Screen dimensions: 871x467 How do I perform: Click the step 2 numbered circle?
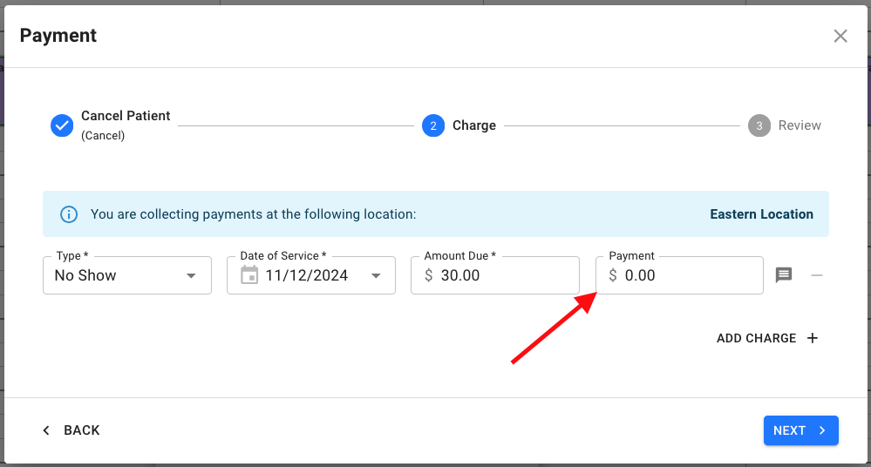click(x=433, y=125)
